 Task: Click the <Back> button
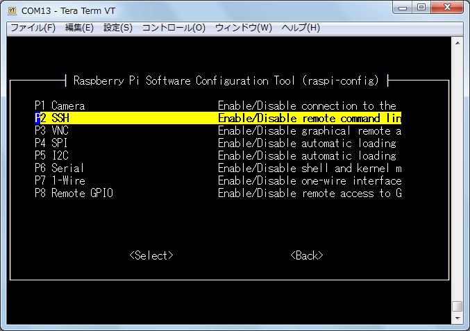(x=307, y=255)
